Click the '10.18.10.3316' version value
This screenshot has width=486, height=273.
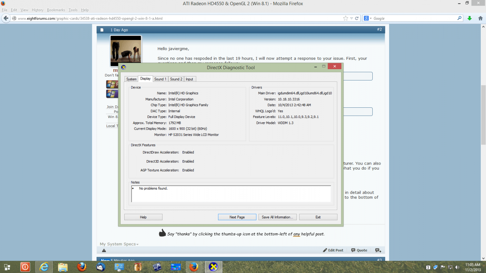[x=289, y=99]
